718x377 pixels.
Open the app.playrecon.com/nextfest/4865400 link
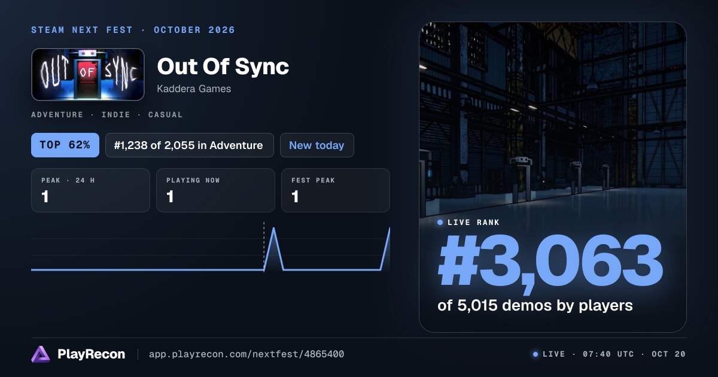[x=247, y=354]
